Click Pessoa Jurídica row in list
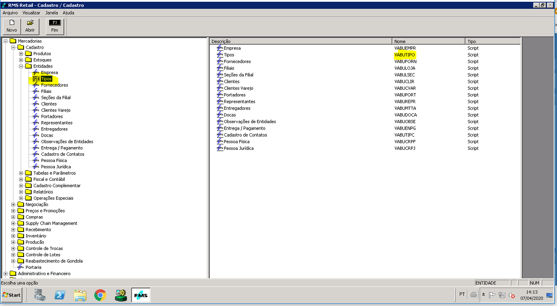 coord(365,148)
